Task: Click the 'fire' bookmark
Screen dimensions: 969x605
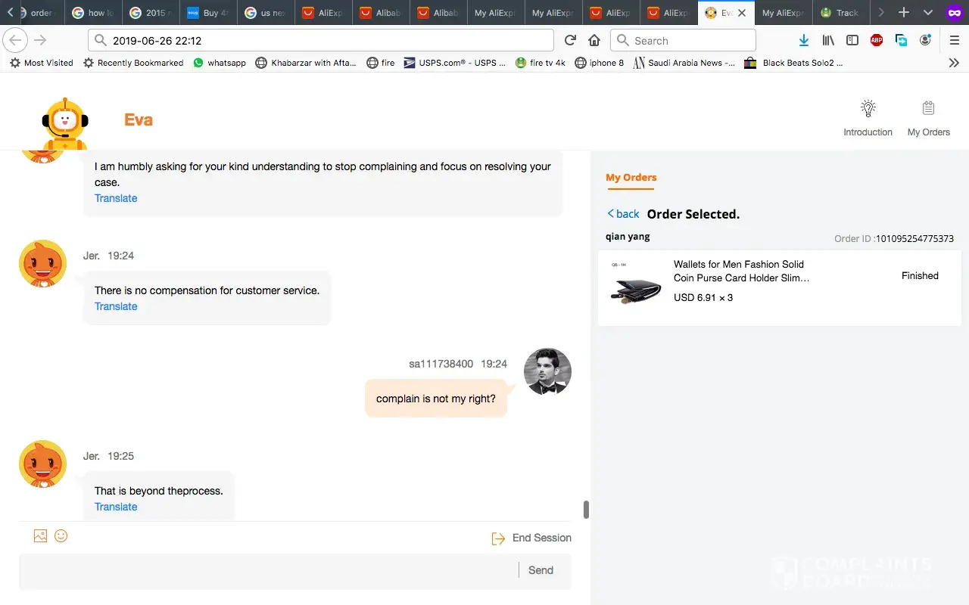Action: 381,63
